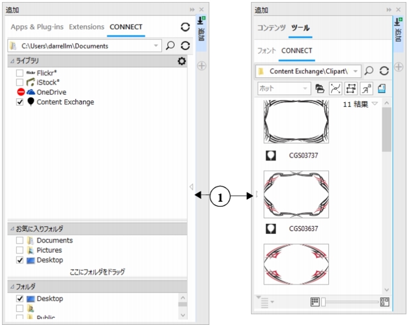Image resolution: width=409 pixels, height=325 pixels.
Task: Check the Pictures favorite folder
Action: [x=20, y=250]
